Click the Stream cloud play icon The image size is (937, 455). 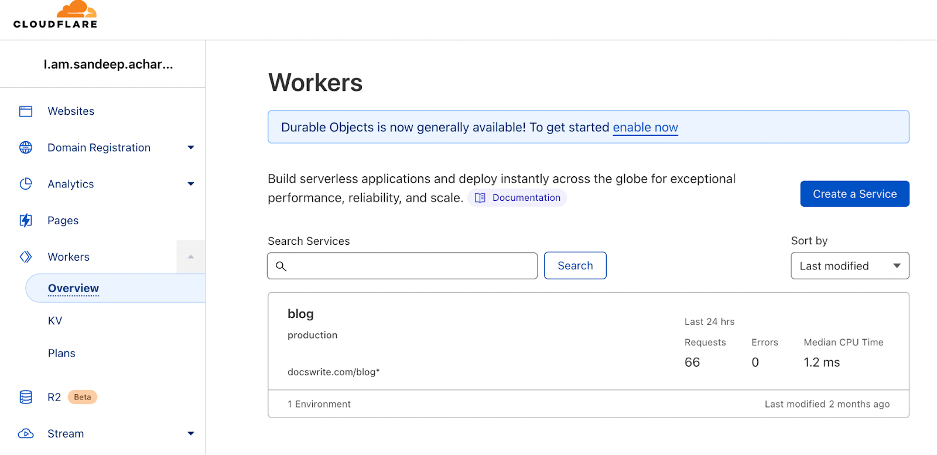pos(26,434)
